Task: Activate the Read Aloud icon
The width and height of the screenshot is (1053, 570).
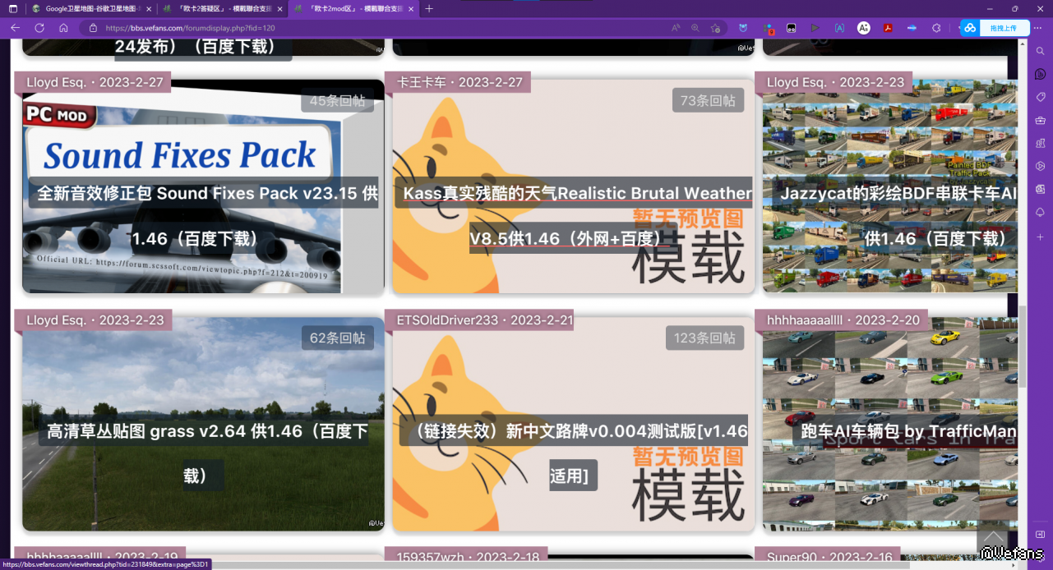Action: click(x=676, y=28)
